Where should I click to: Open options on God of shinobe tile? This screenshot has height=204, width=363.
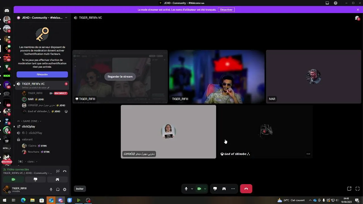click(308, 154)
